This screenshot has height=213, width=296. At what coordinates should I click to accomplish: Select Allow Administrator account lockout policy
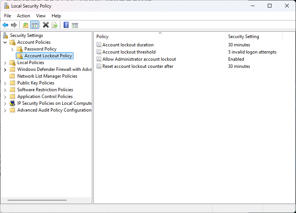[x=139, y=59]
